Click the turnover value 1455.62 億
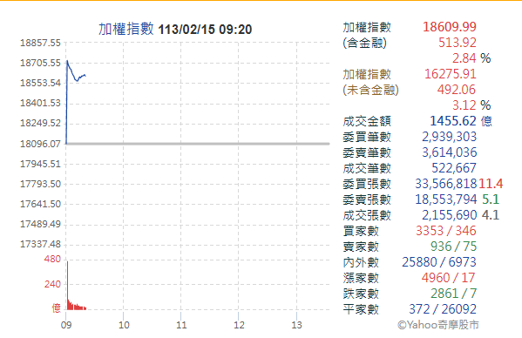This screenshot has width=522, height=338. click(x=461, y=121)
